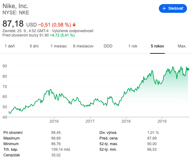Click the 2016 label on chart axis
Screen dimensions: 192x162
pyautogui.click(x=54, y=121)
